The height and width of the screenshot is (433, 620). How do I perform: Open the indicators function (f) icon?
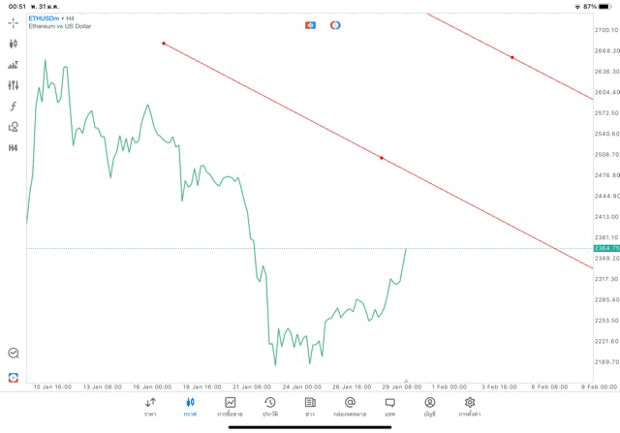[13, 106]
